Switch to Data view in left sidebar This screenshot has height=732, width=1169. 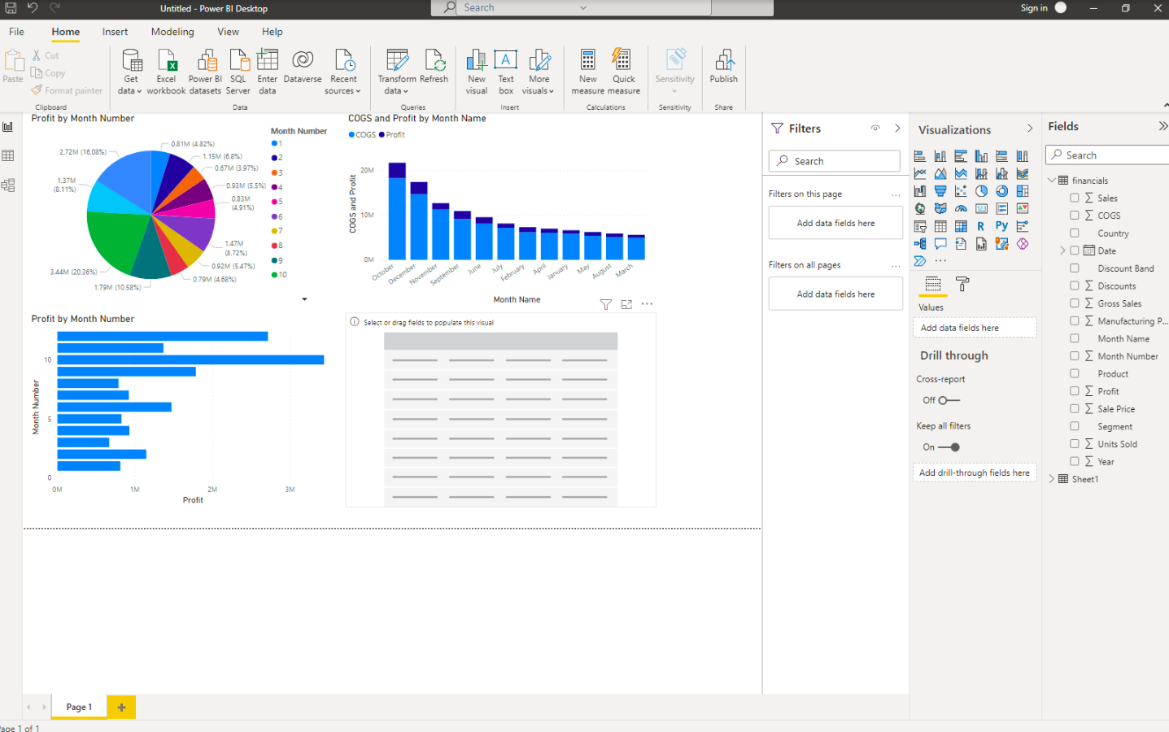[8, 156]
